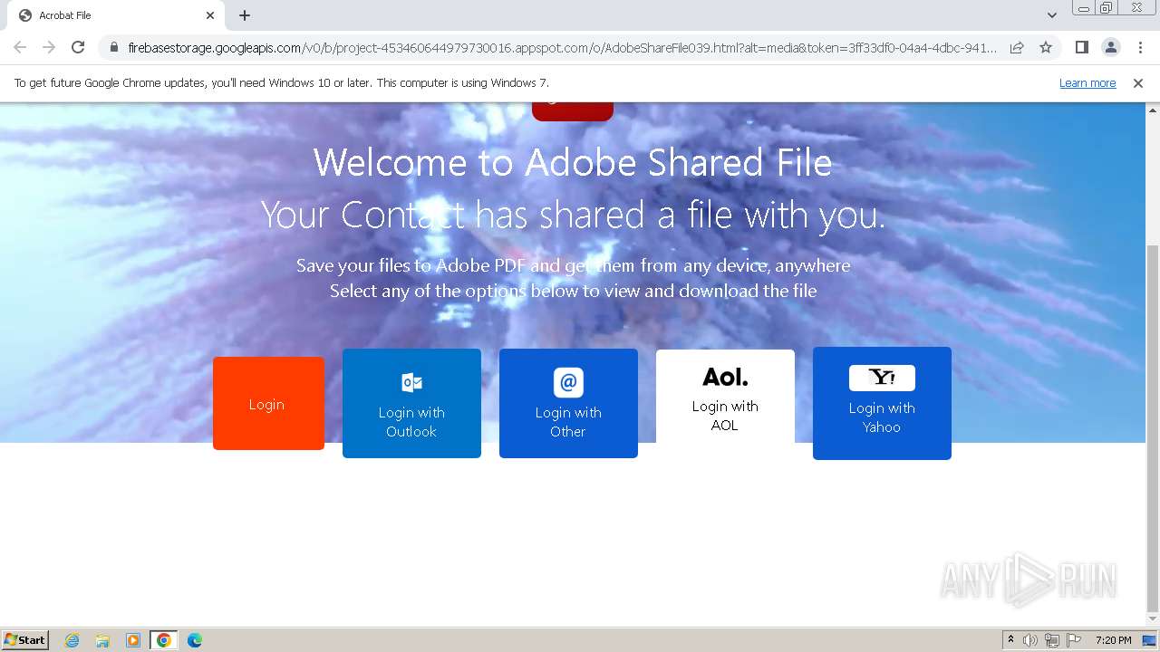This screenshot has height=652, width=1160.
Task: Open network status tray icon
Action: tap(1052, 640)
